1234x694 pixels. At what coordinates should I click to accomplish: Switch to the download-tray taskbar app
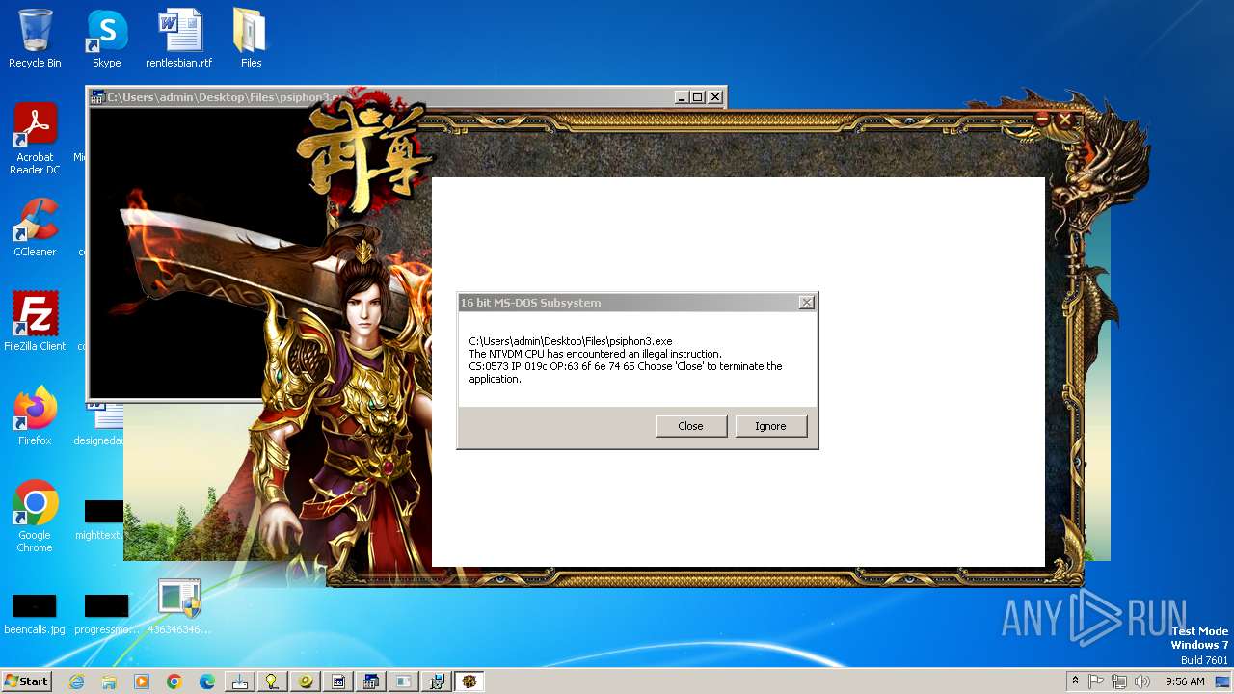(240, 681)
